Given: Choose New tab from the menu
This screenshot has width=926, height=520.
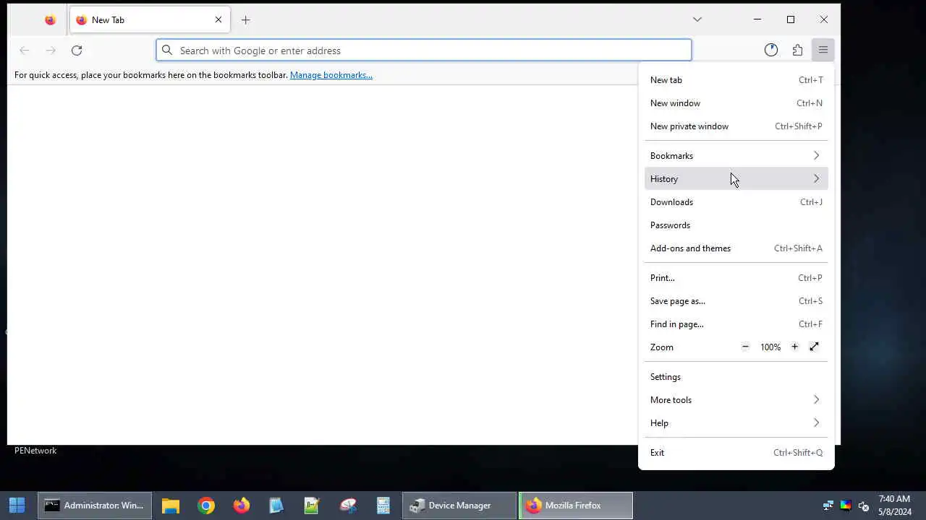Looking at the screenshot, I should point(736,80).
